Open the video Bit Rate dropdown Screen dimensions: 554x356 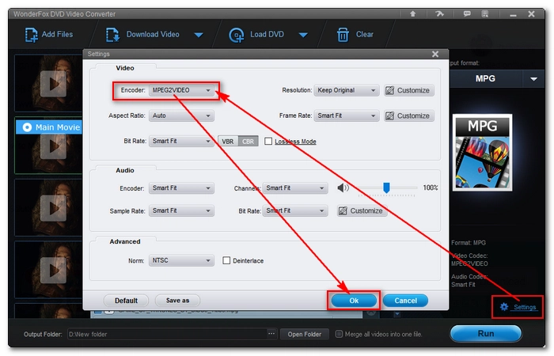(181, 142)
